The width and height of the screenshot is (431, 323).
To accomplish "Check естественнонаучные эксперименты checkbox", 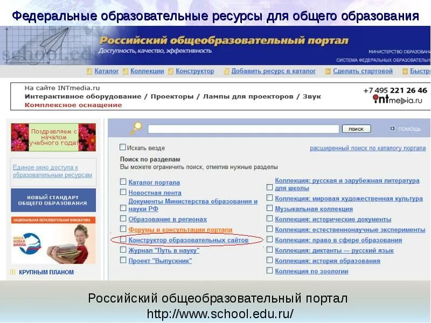I will click(x=270, y=229).
